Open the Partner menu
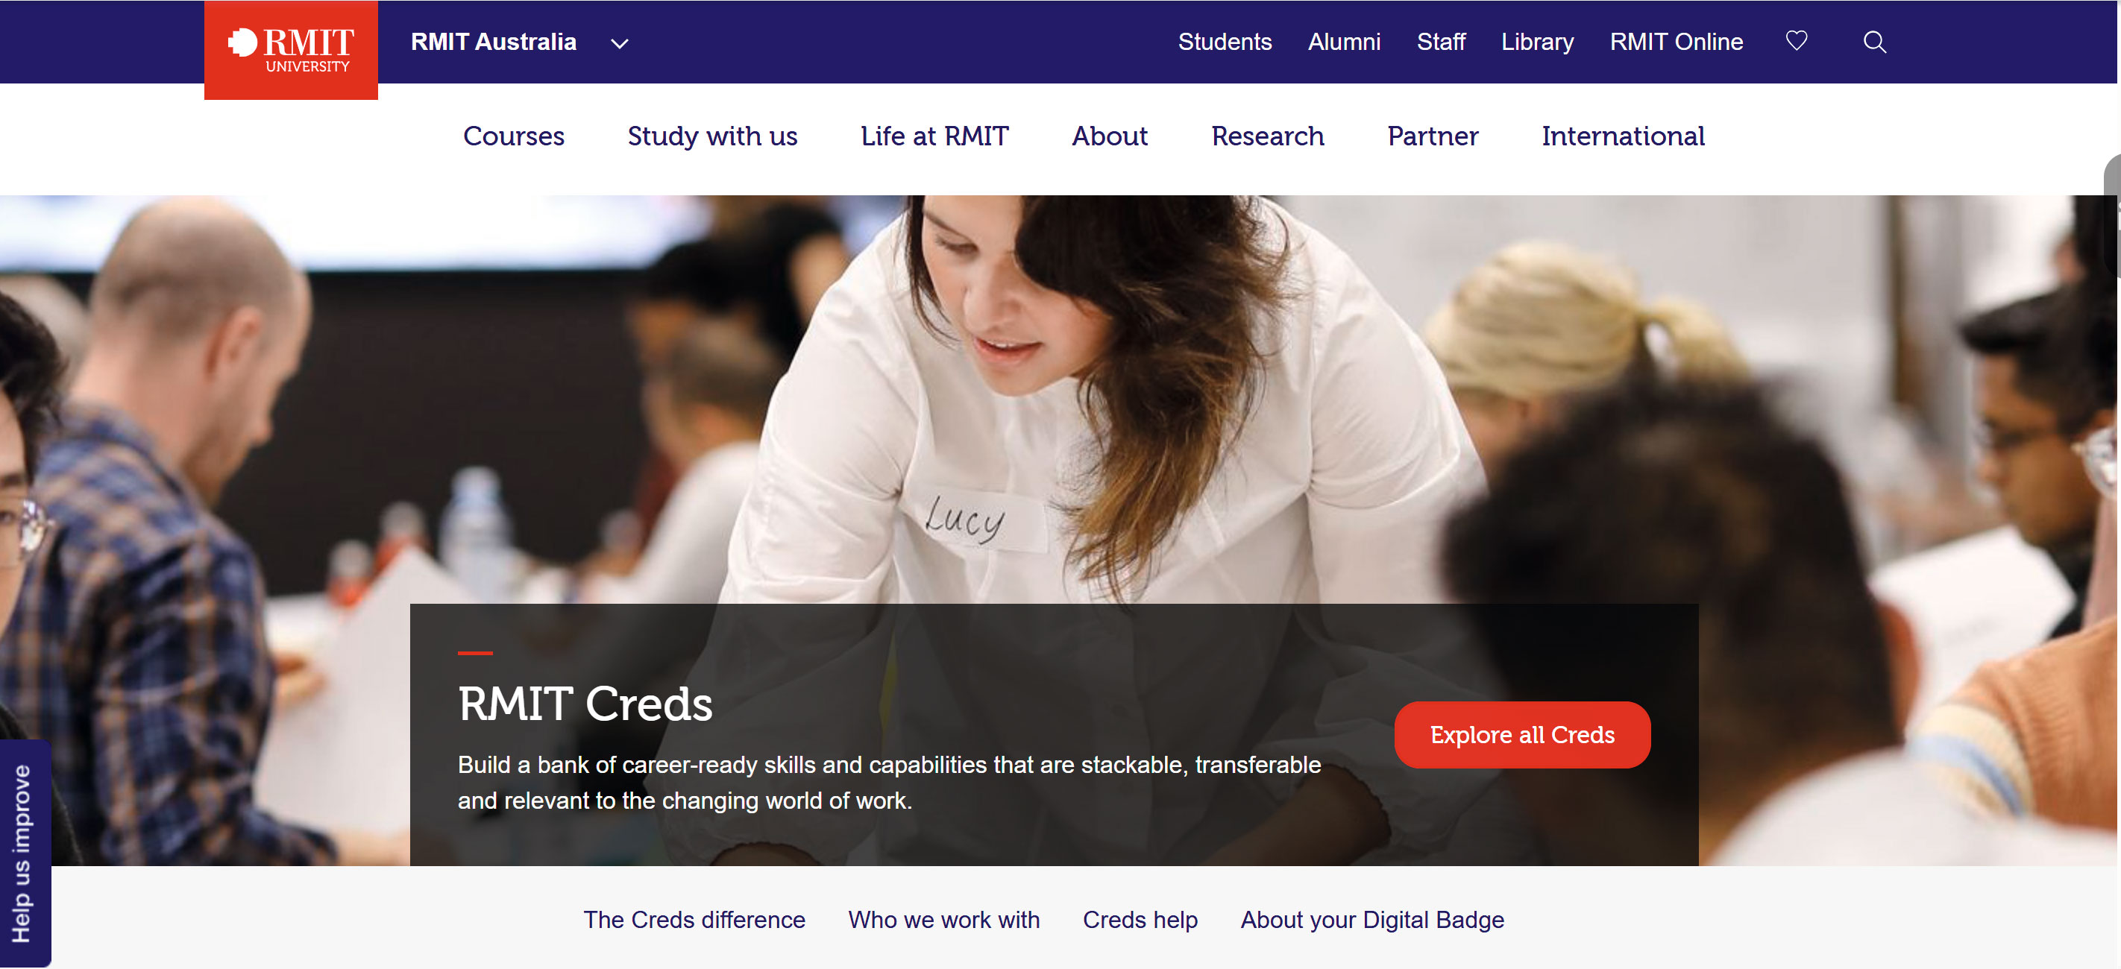This screenshot has width=2121, height=969. coord(1433,136)
